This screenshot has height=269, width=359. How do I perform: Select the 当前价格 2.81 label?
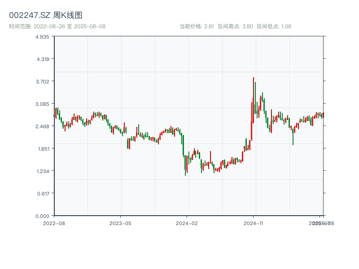pyautogui.click(x=197, y=26)
